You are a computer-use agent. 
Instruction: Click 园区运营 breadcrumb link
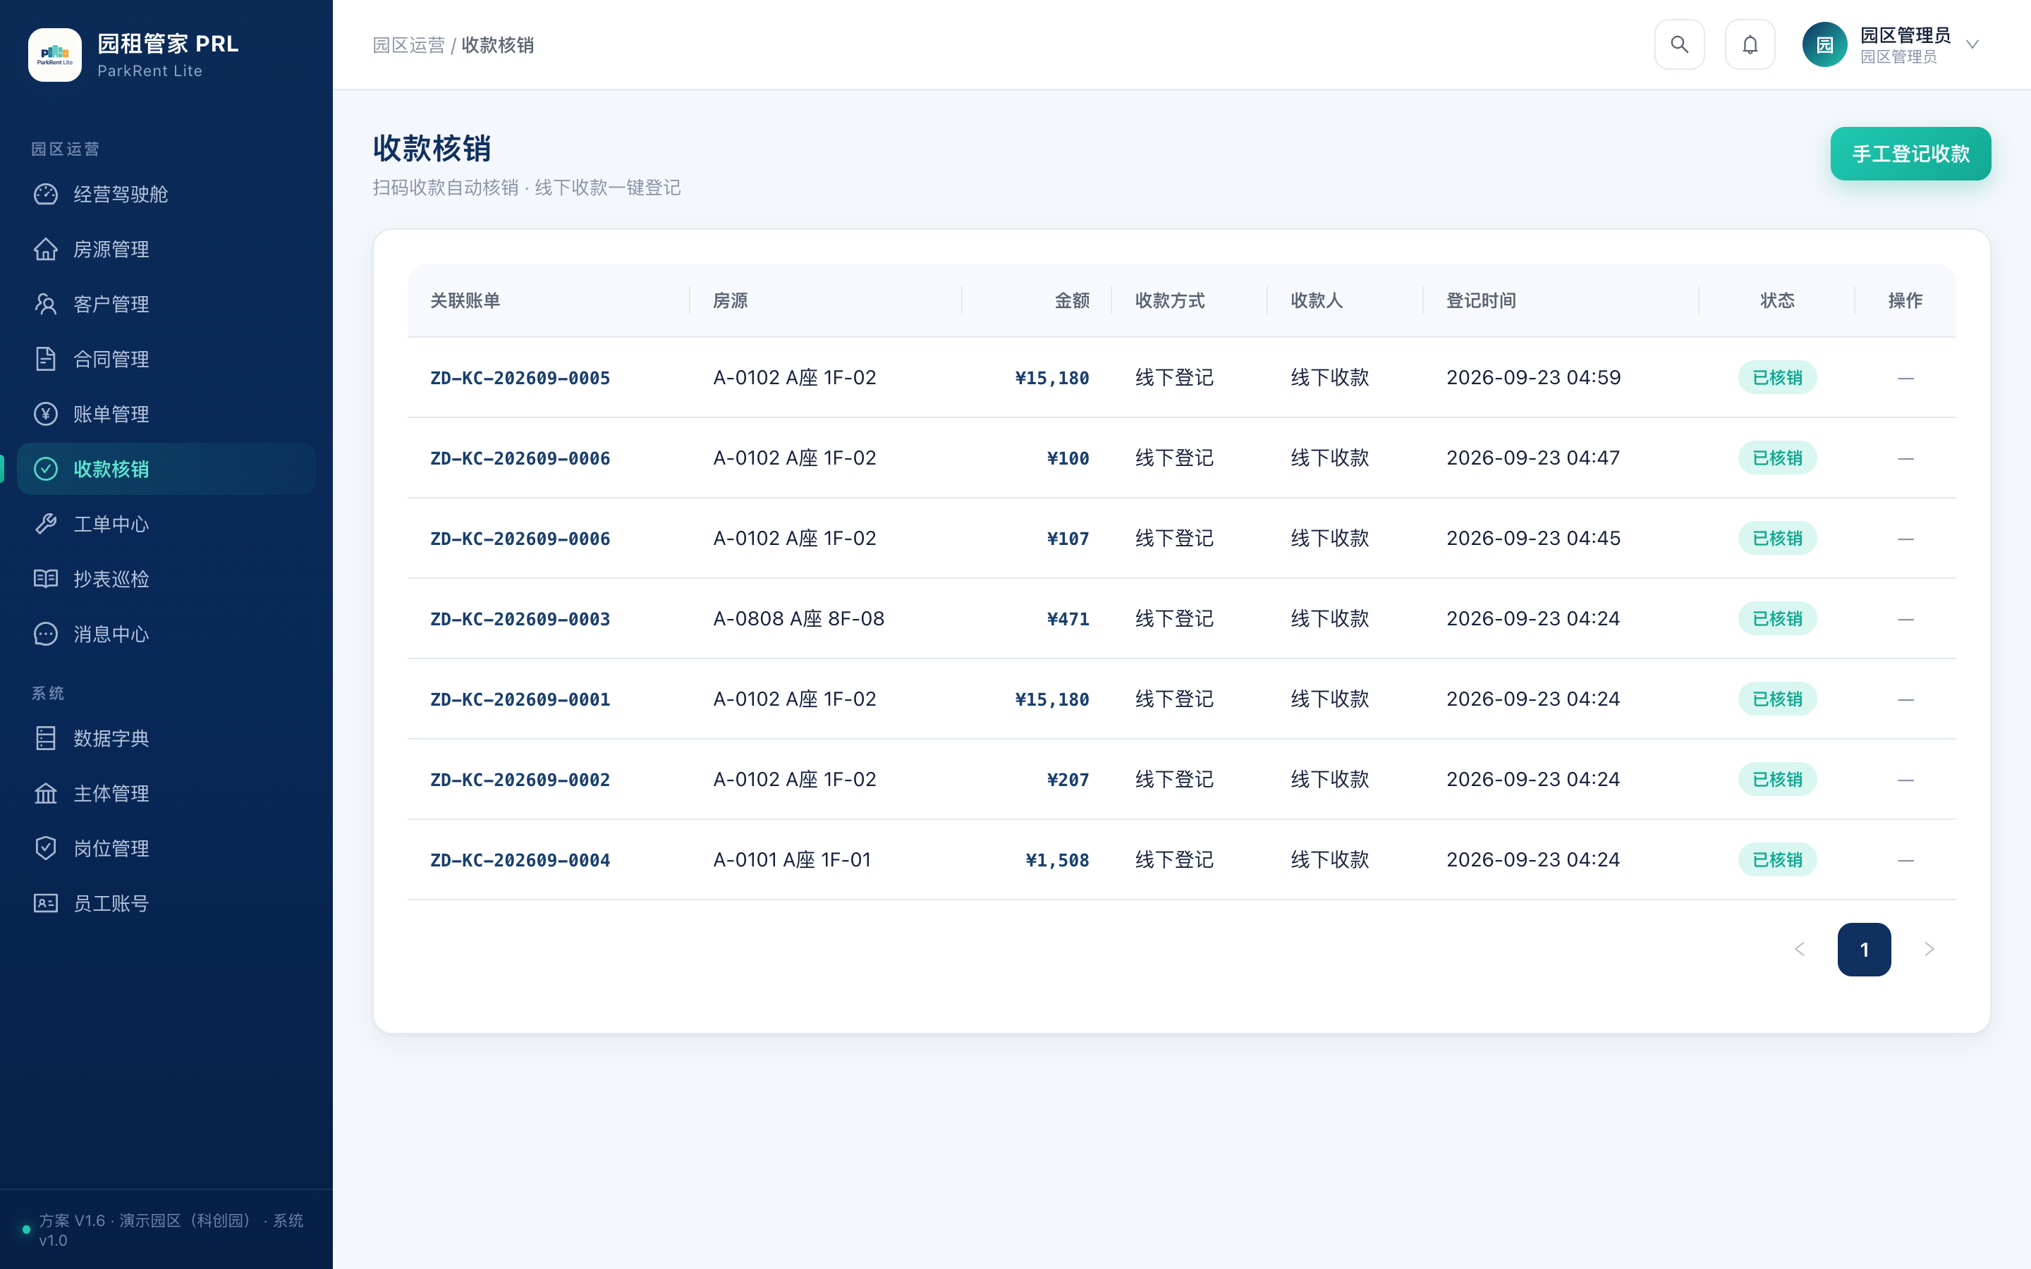click(x=409, y=45)
